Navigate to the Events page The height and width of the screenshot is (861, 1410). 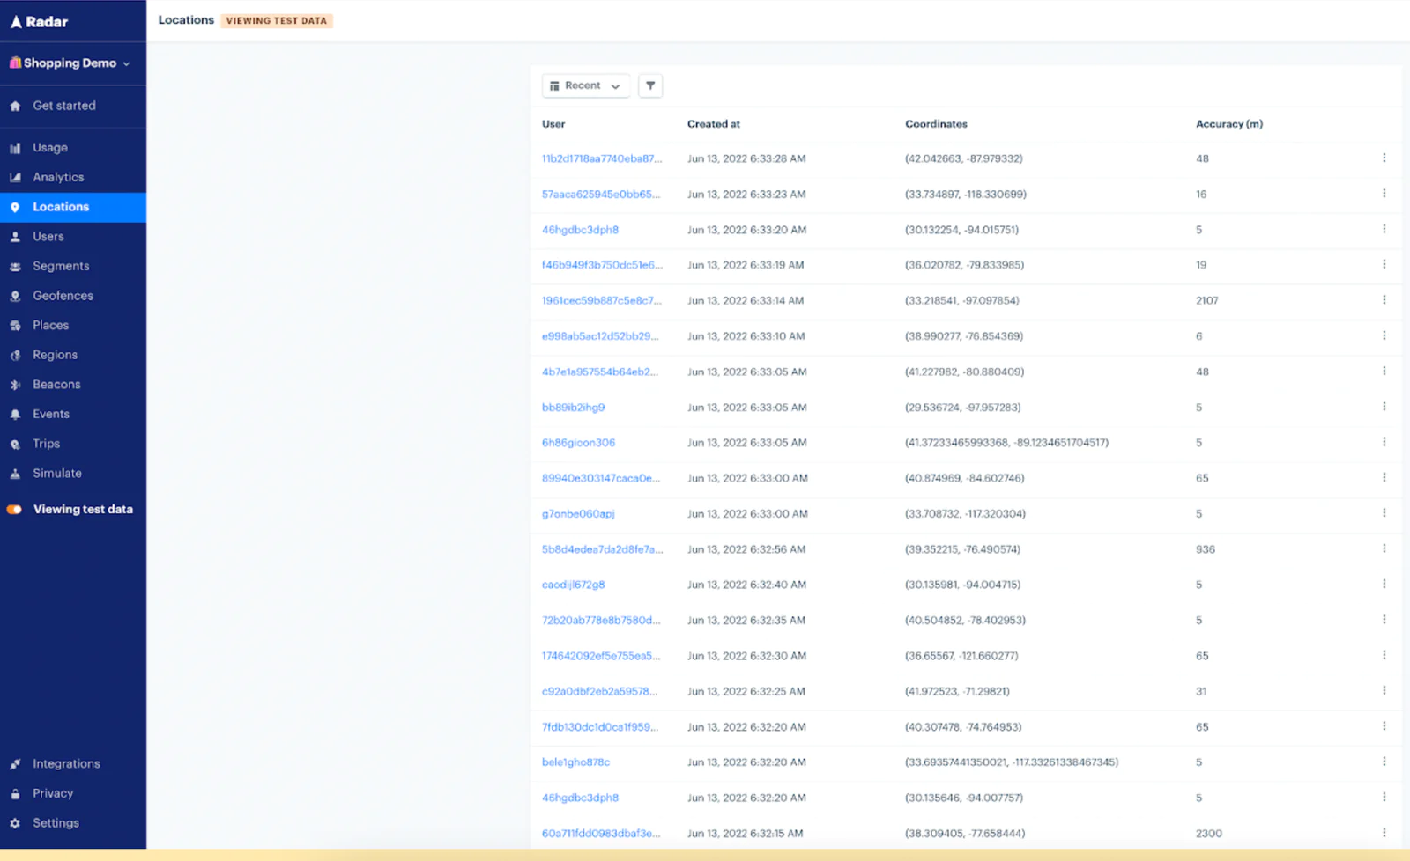click(x=50, y=414)
